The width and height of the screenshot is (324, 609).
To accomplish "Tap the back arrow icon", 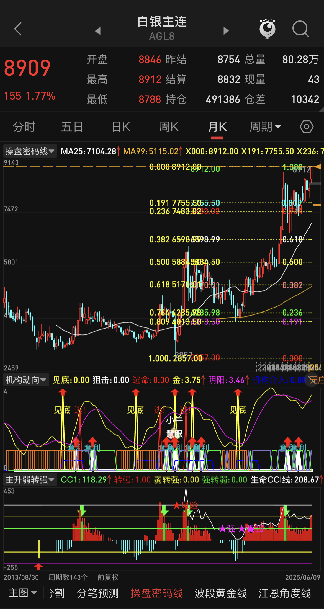I will tap(18, 29).
